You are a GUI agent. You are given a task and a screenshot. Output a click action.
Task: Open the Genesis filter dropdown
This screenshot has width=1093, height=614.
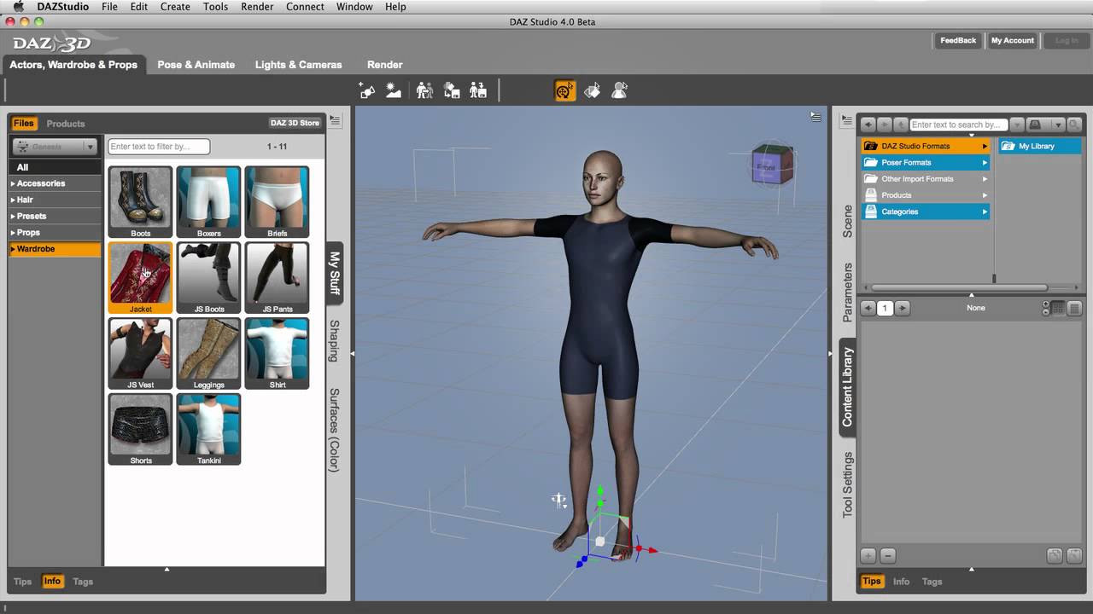(54, 147)
